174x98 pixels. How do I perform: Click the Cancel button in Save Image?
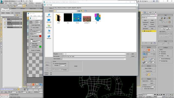pos(133,56)
